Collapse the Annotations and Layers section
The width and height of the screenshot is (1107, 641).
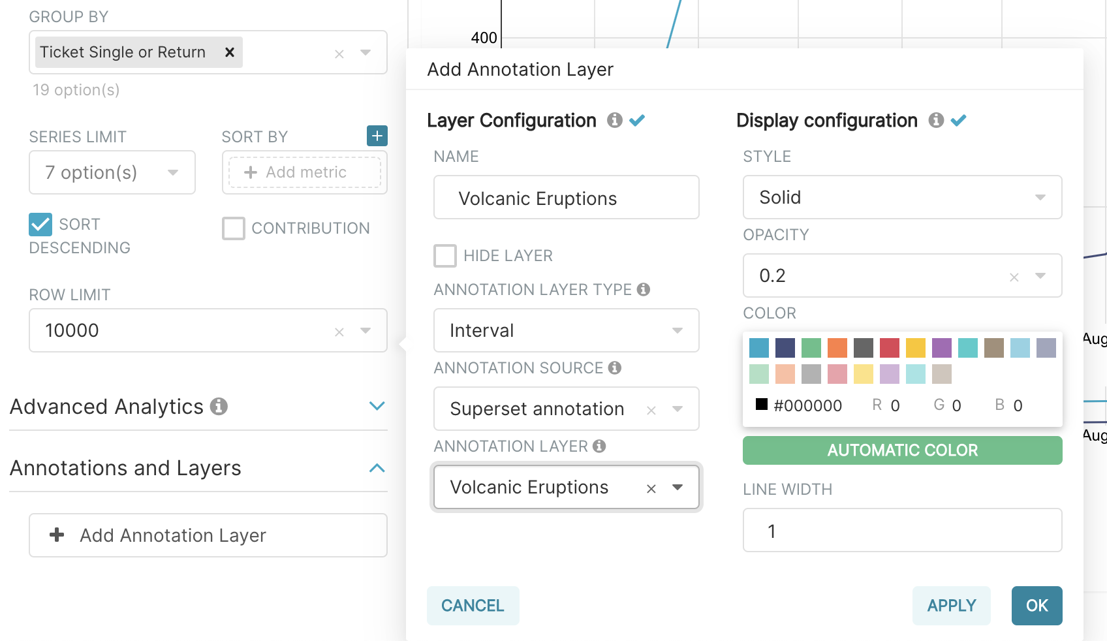point(377,468)
